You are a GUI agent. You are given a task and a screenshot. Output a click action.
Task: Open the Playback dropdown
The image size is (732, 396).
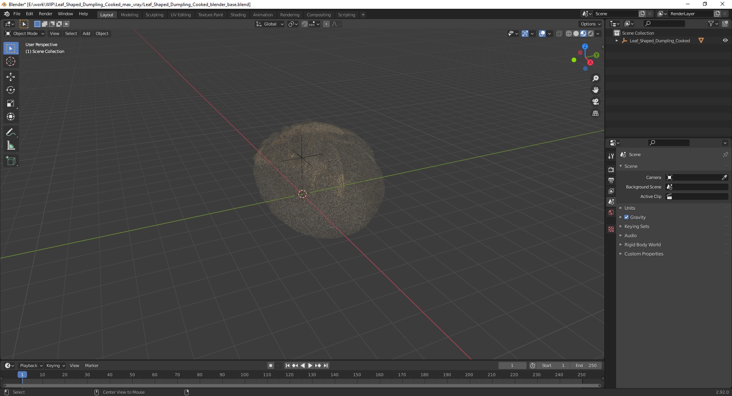[31, 366]
